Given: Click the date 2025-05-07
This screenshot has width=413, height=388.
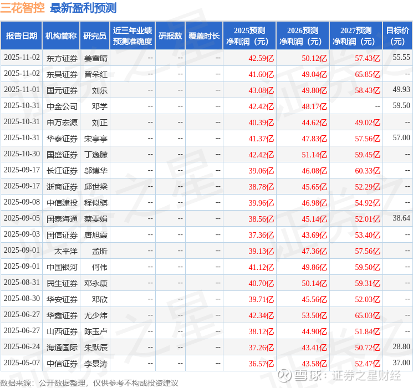Looking at the screenshot, I should (22, 363).
